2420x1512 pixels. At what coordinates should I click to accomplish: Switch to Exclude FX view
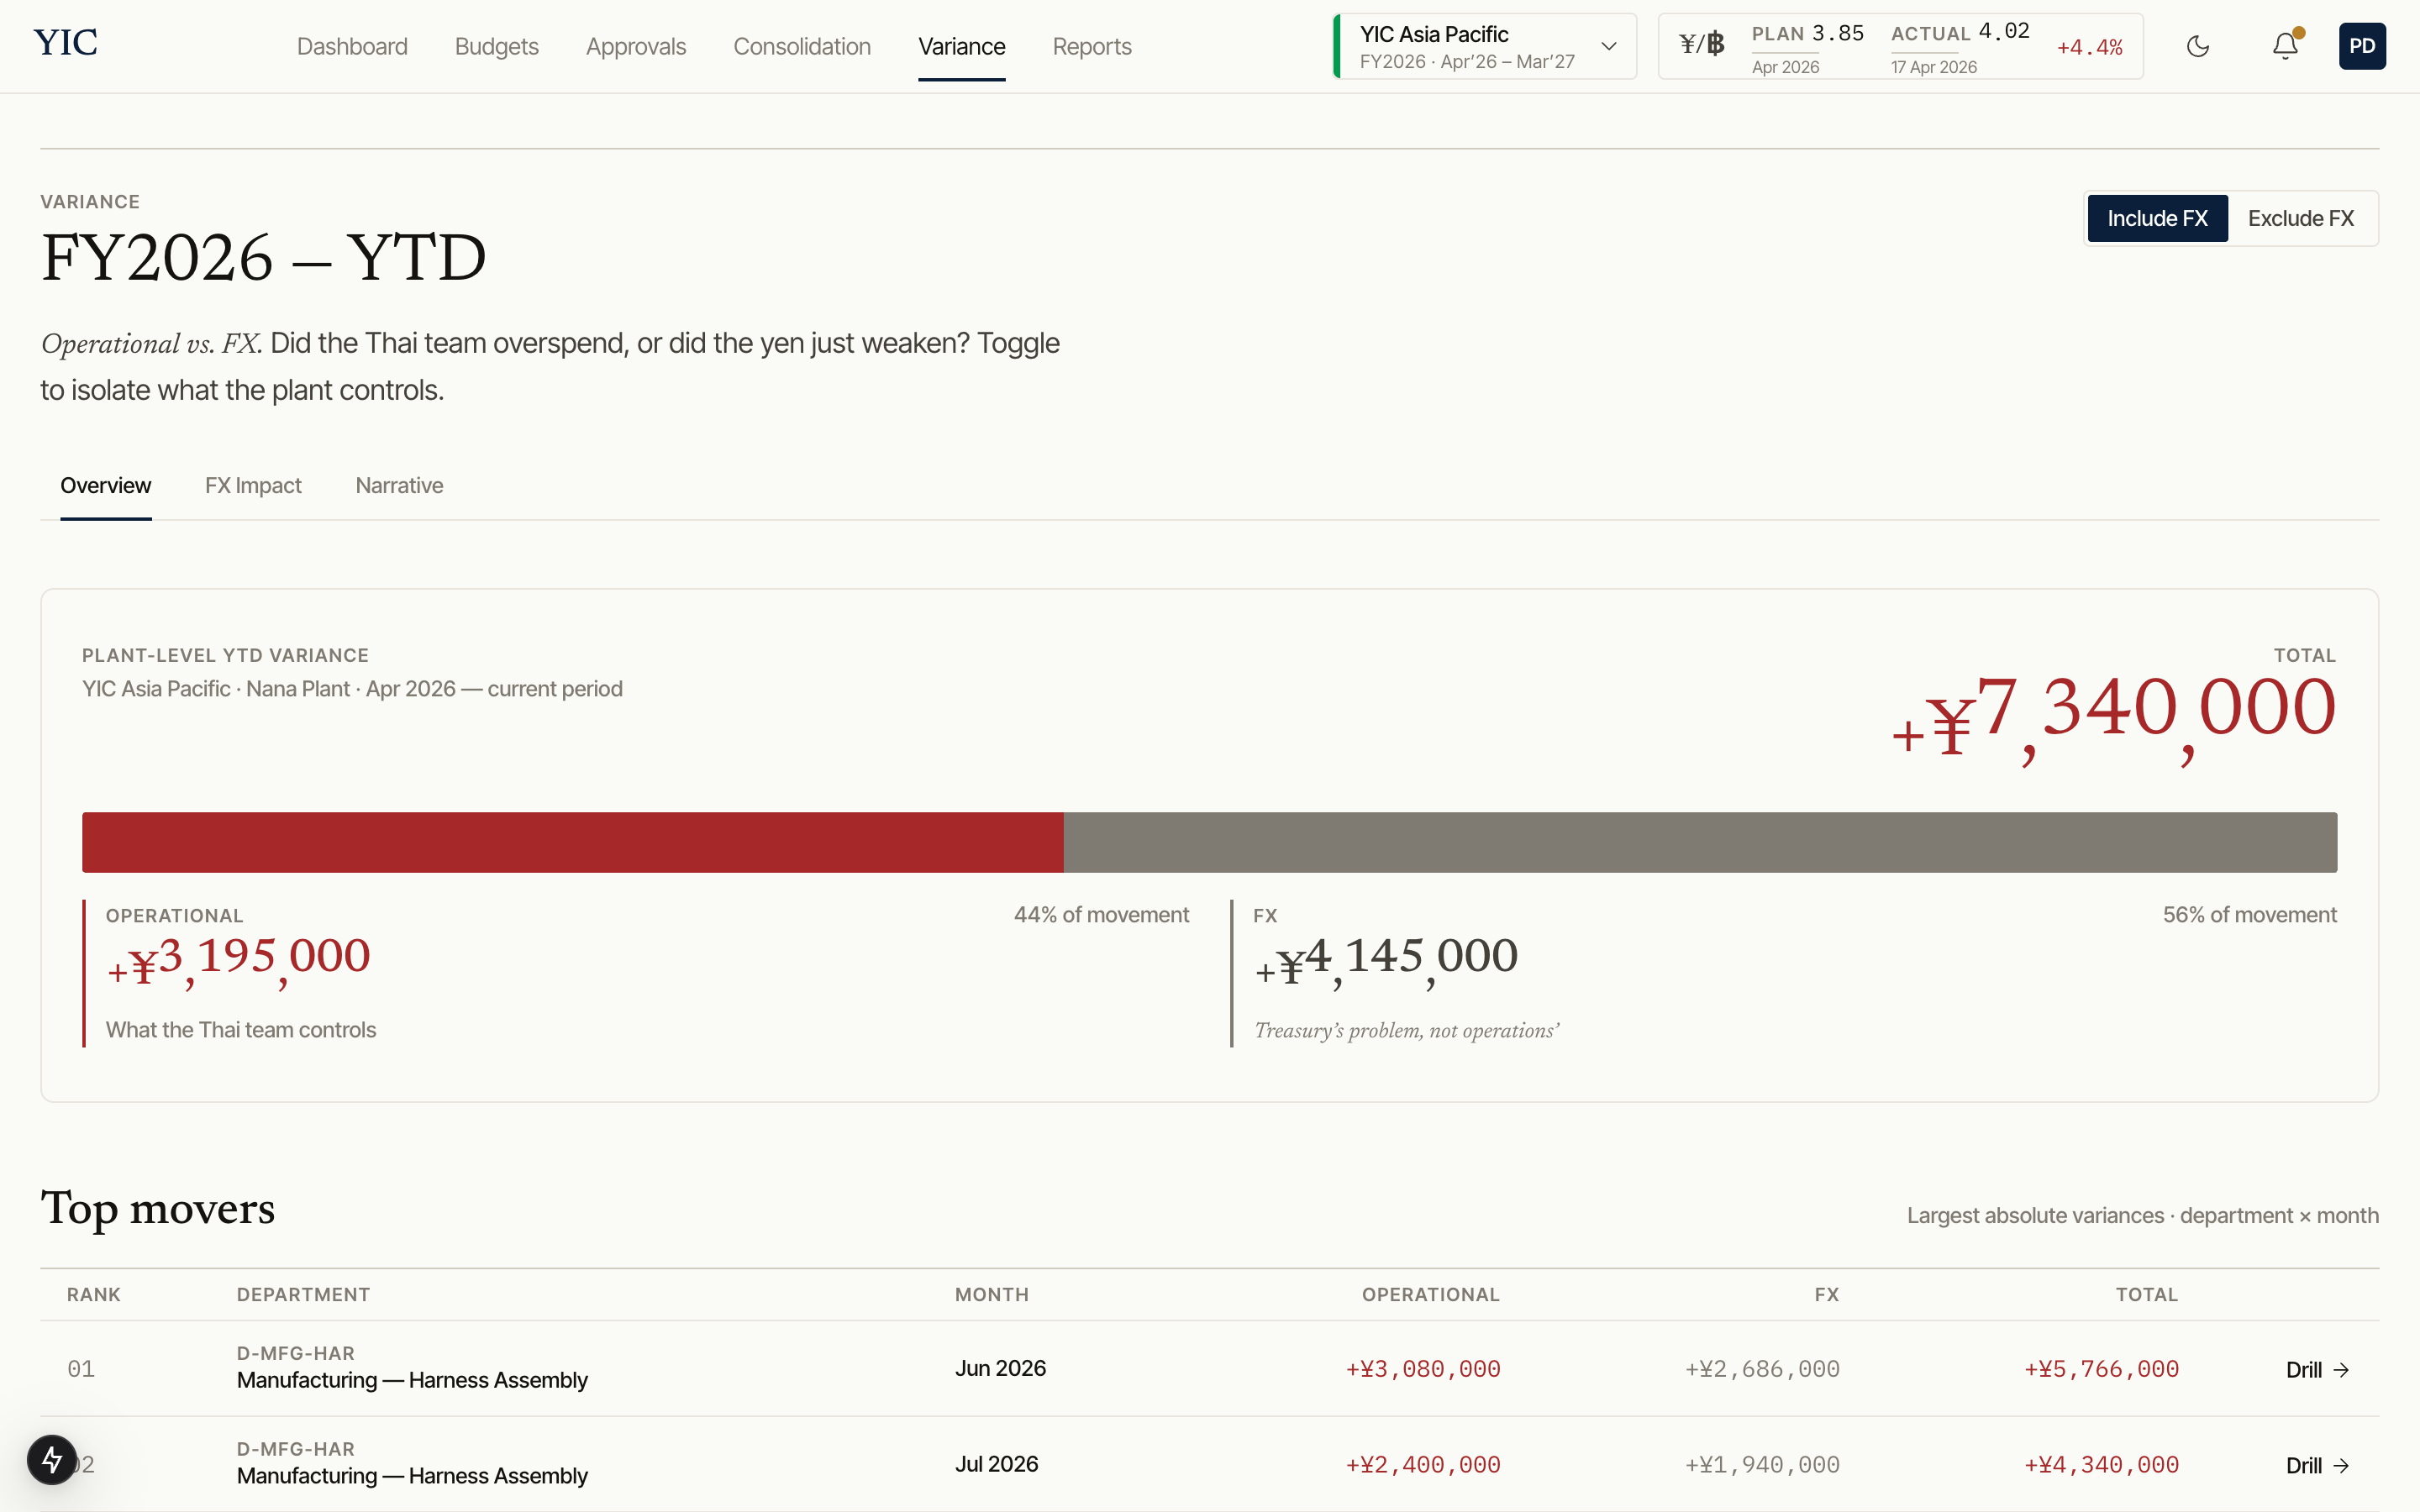point(2300,218)
